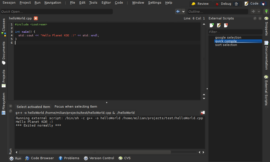Open the Code Browser bottom tab
Image resolution: width=270 pixels, height=162 pixels.
coord(39,158)
